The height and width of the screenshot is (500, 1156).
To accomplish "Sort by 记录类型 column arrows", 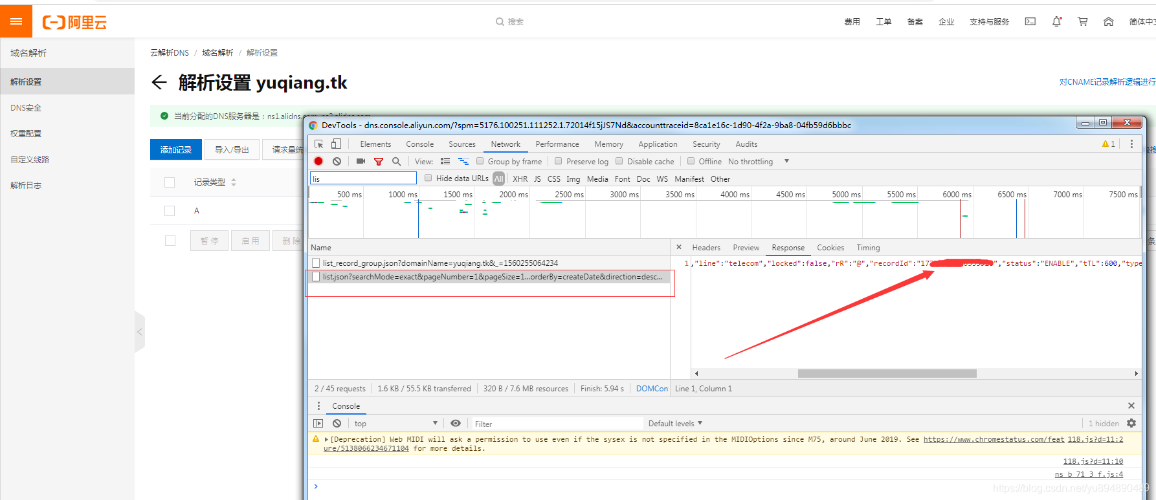I will 234,182.
